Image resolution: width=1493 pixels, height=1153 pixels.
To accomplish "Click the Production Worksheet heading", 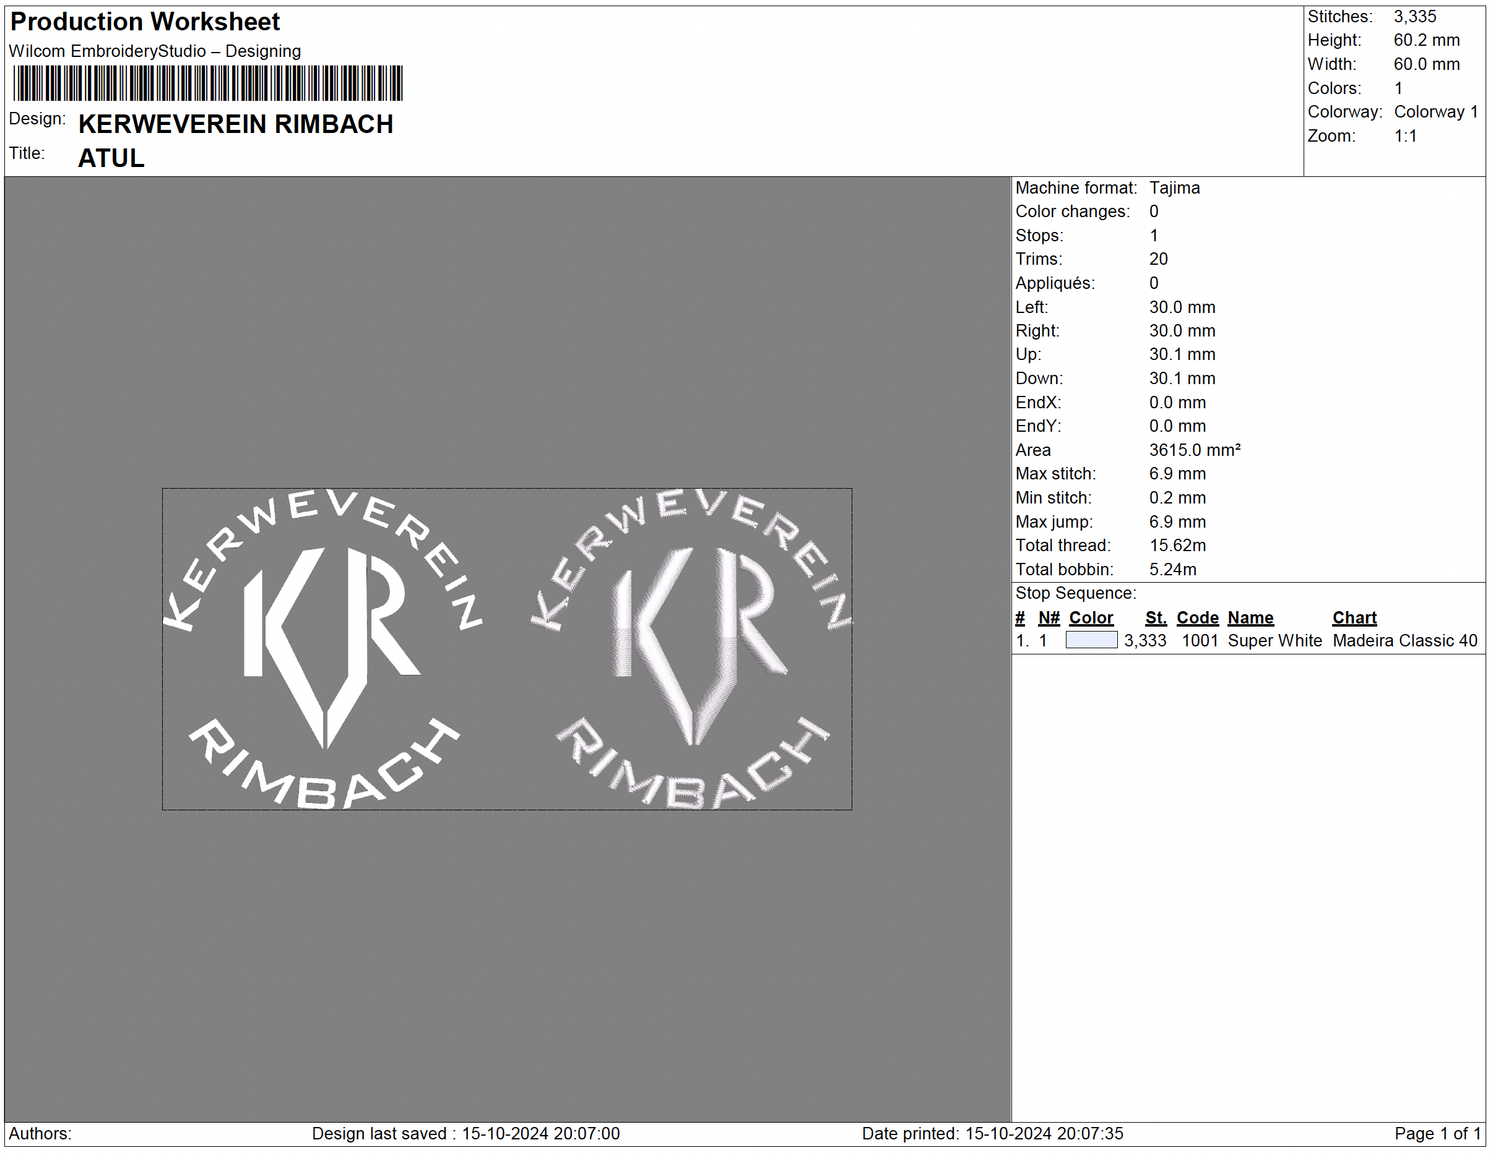I will coord(145,22).
